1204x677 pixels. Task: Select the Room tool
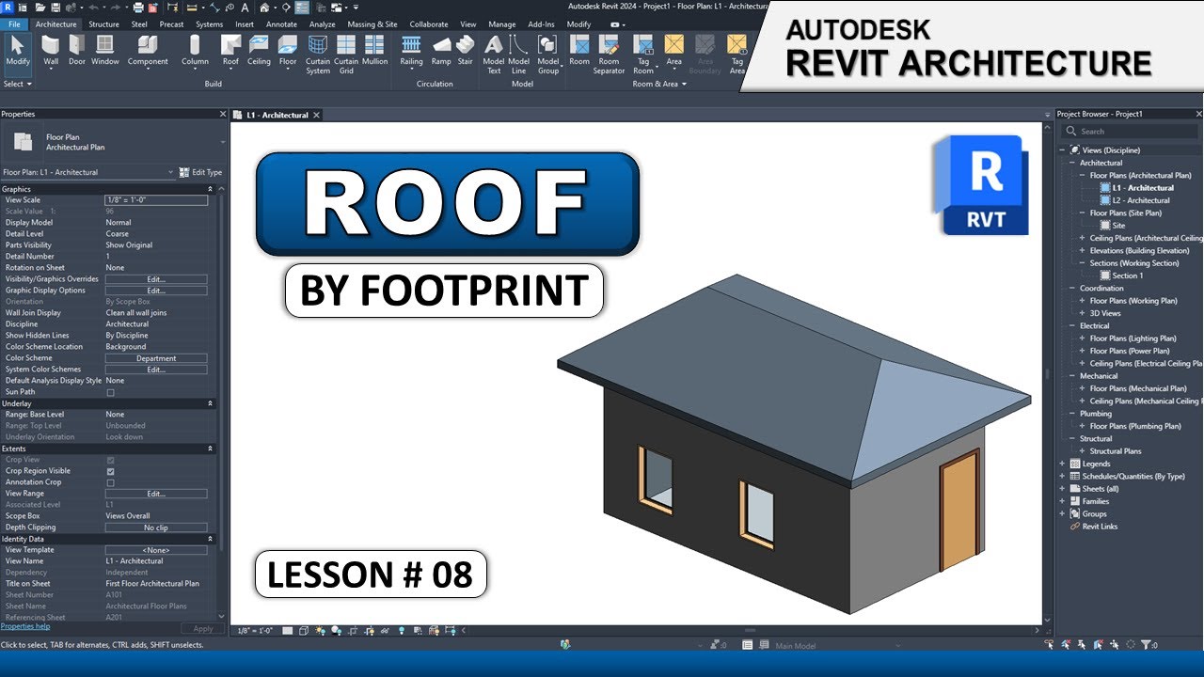[x=579, y=51]
